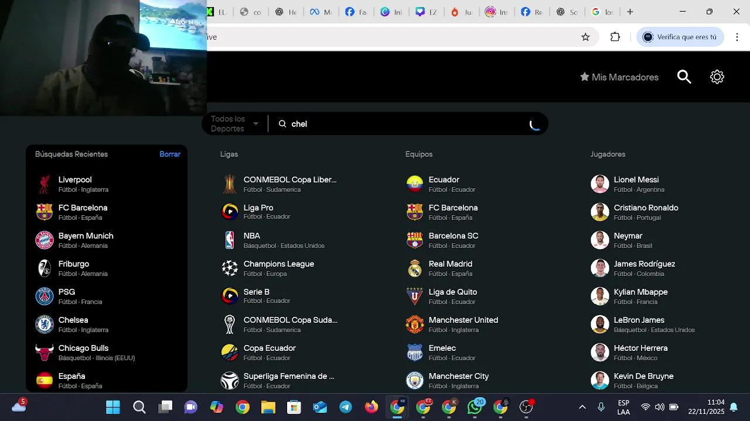Select James Rodríguez from Jugadores
The image size is (750, 421).
coord(663,268)
